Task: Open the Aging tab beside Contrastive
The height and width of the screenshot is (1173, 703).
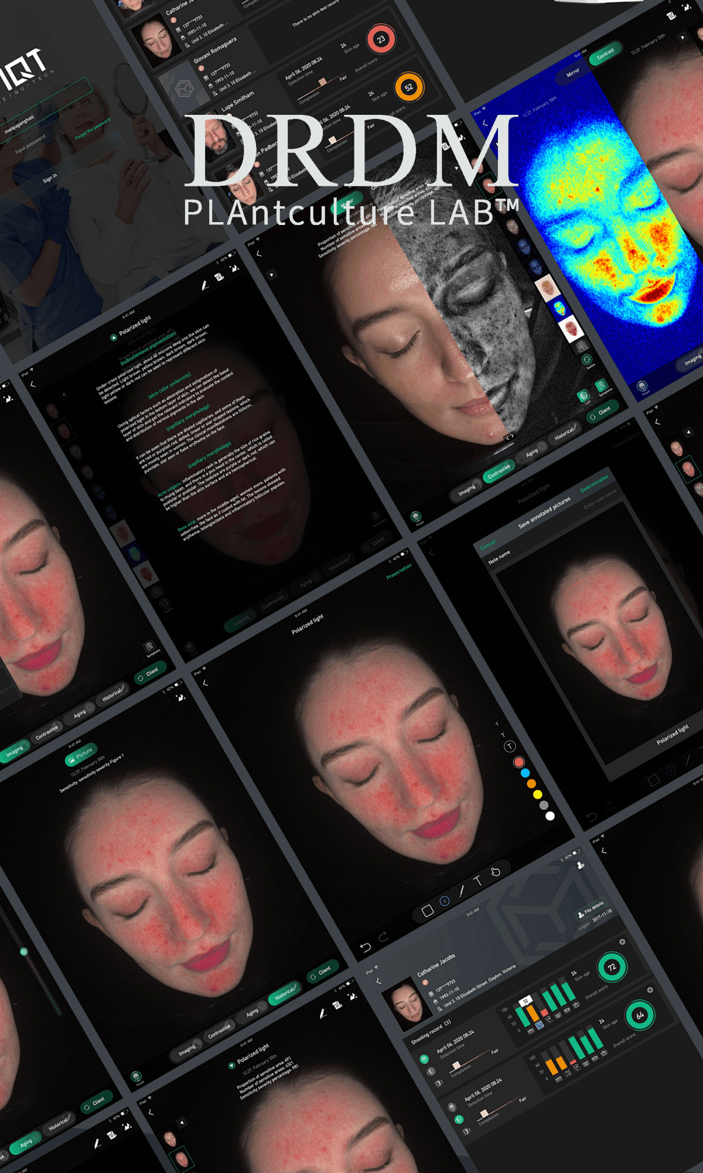Action: pos(532,453)
